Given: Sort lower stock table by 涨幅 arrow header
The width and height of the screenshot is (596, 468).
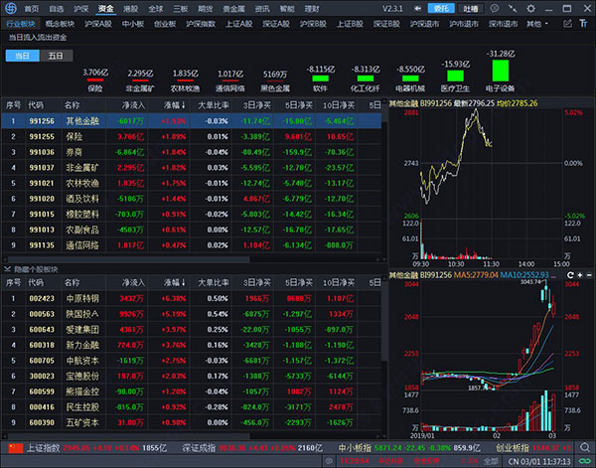Looking at the screenshot, I should click(x=175, y=282).
